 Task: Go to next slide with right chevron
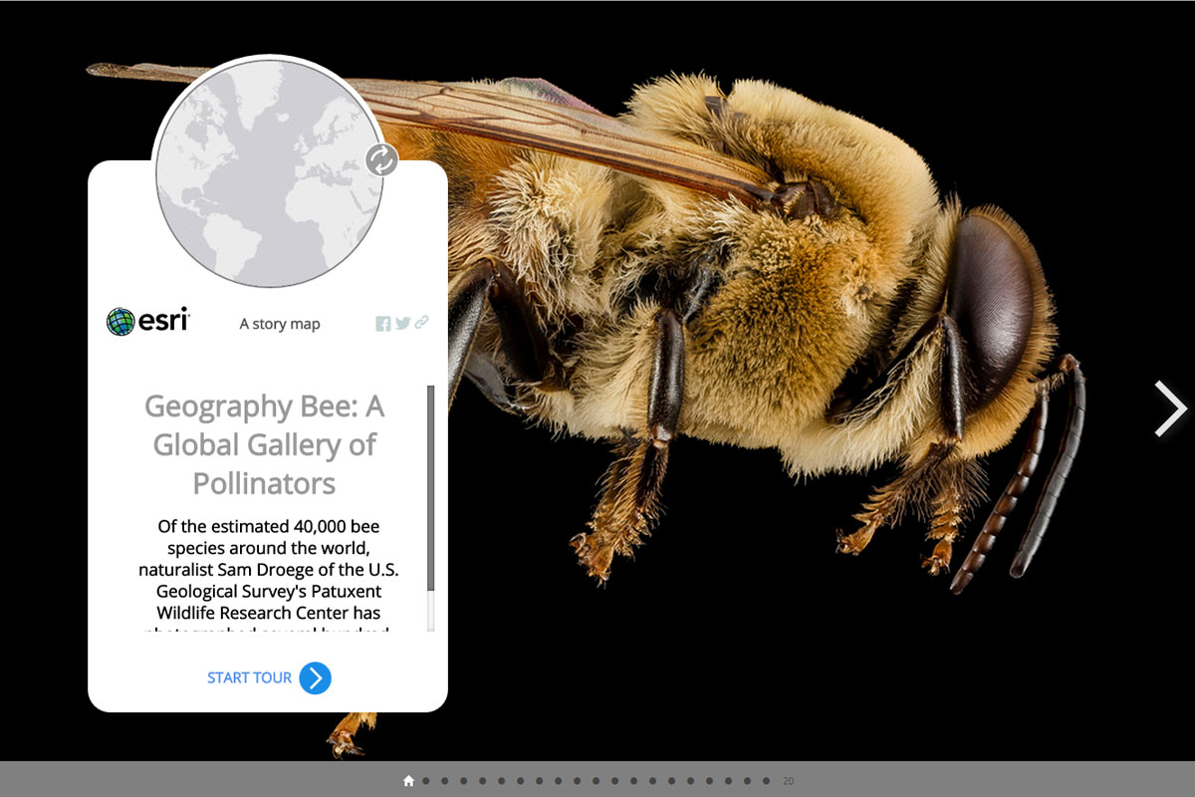[x=1169, y=408]
